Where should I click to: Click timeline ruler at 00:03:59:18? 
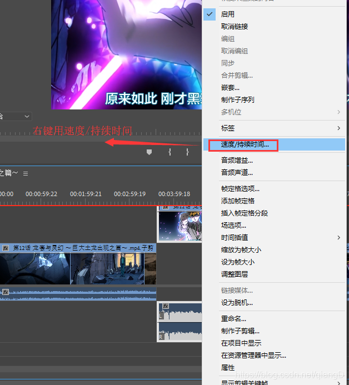point(174,194)
